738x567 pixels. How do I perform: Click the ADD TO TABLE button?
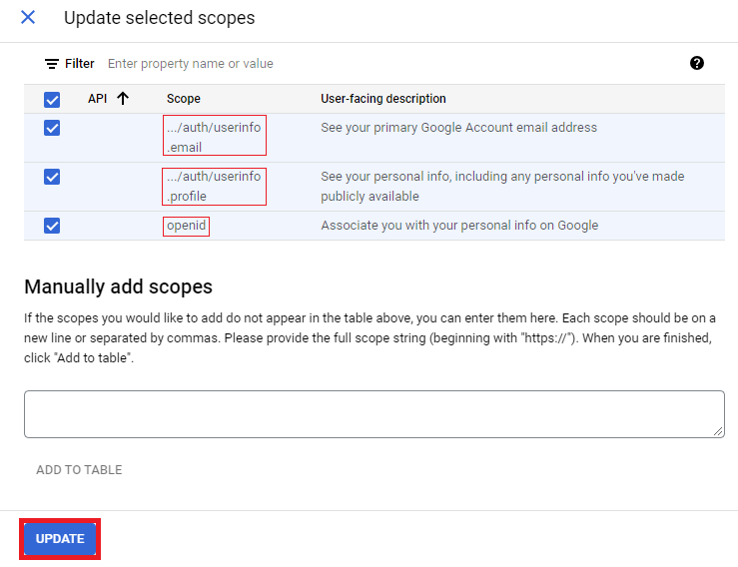pos(79,469)
